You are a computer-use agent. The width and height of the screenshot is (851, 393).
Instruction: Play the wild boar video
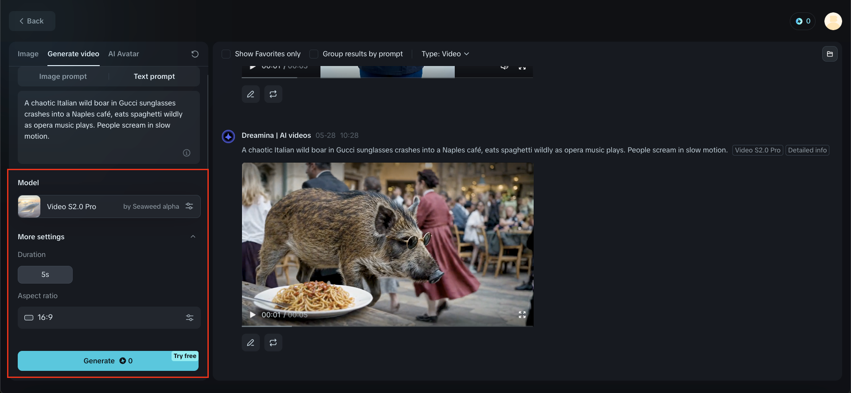tap(253, 315)
